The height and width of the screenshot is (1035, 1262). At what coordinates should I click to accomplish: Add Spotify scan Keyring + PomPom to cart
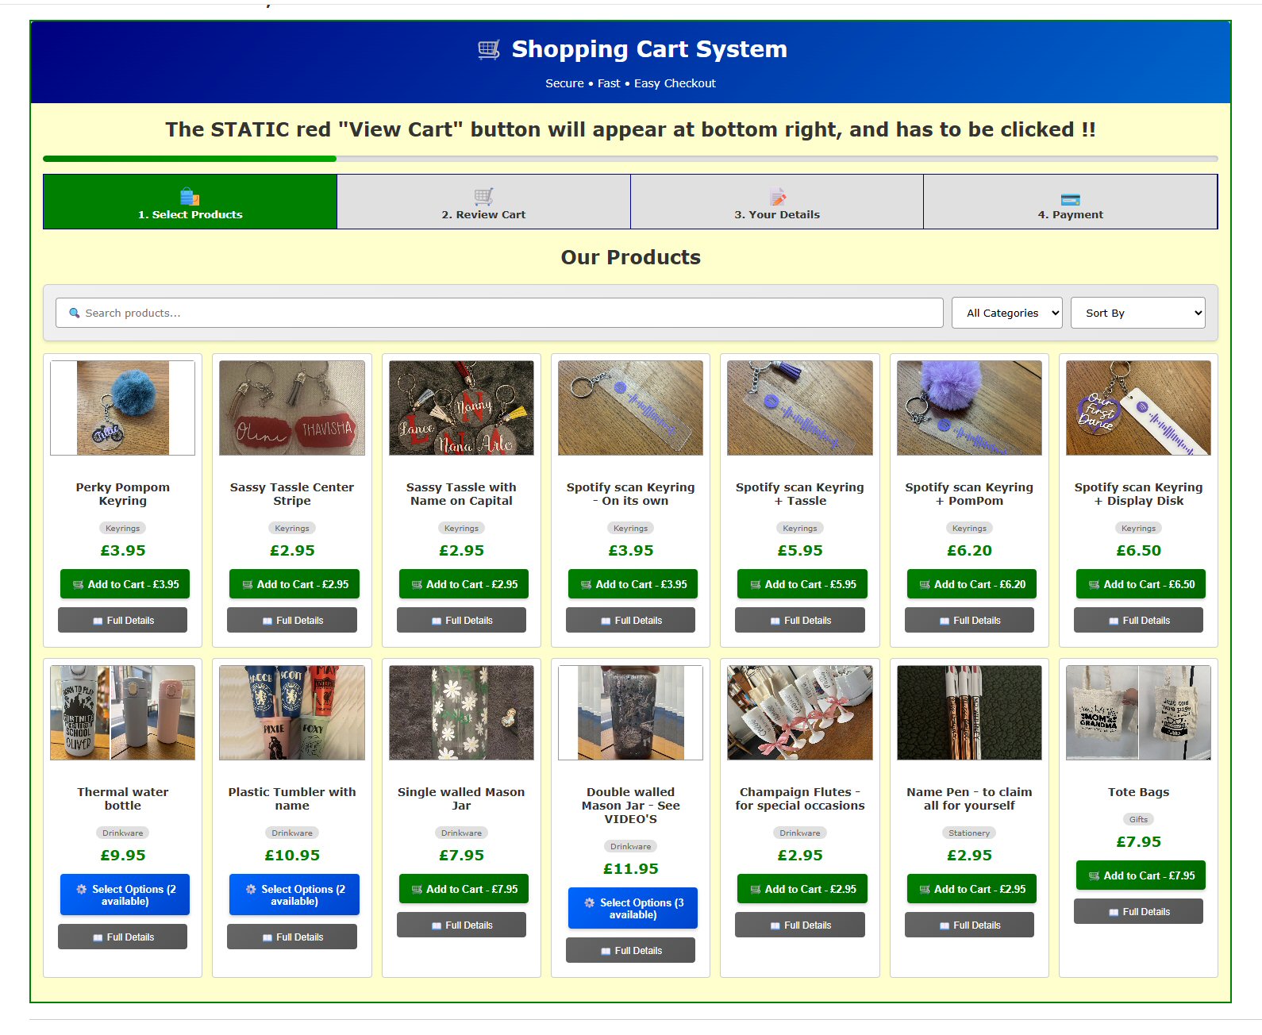[971, 584]
